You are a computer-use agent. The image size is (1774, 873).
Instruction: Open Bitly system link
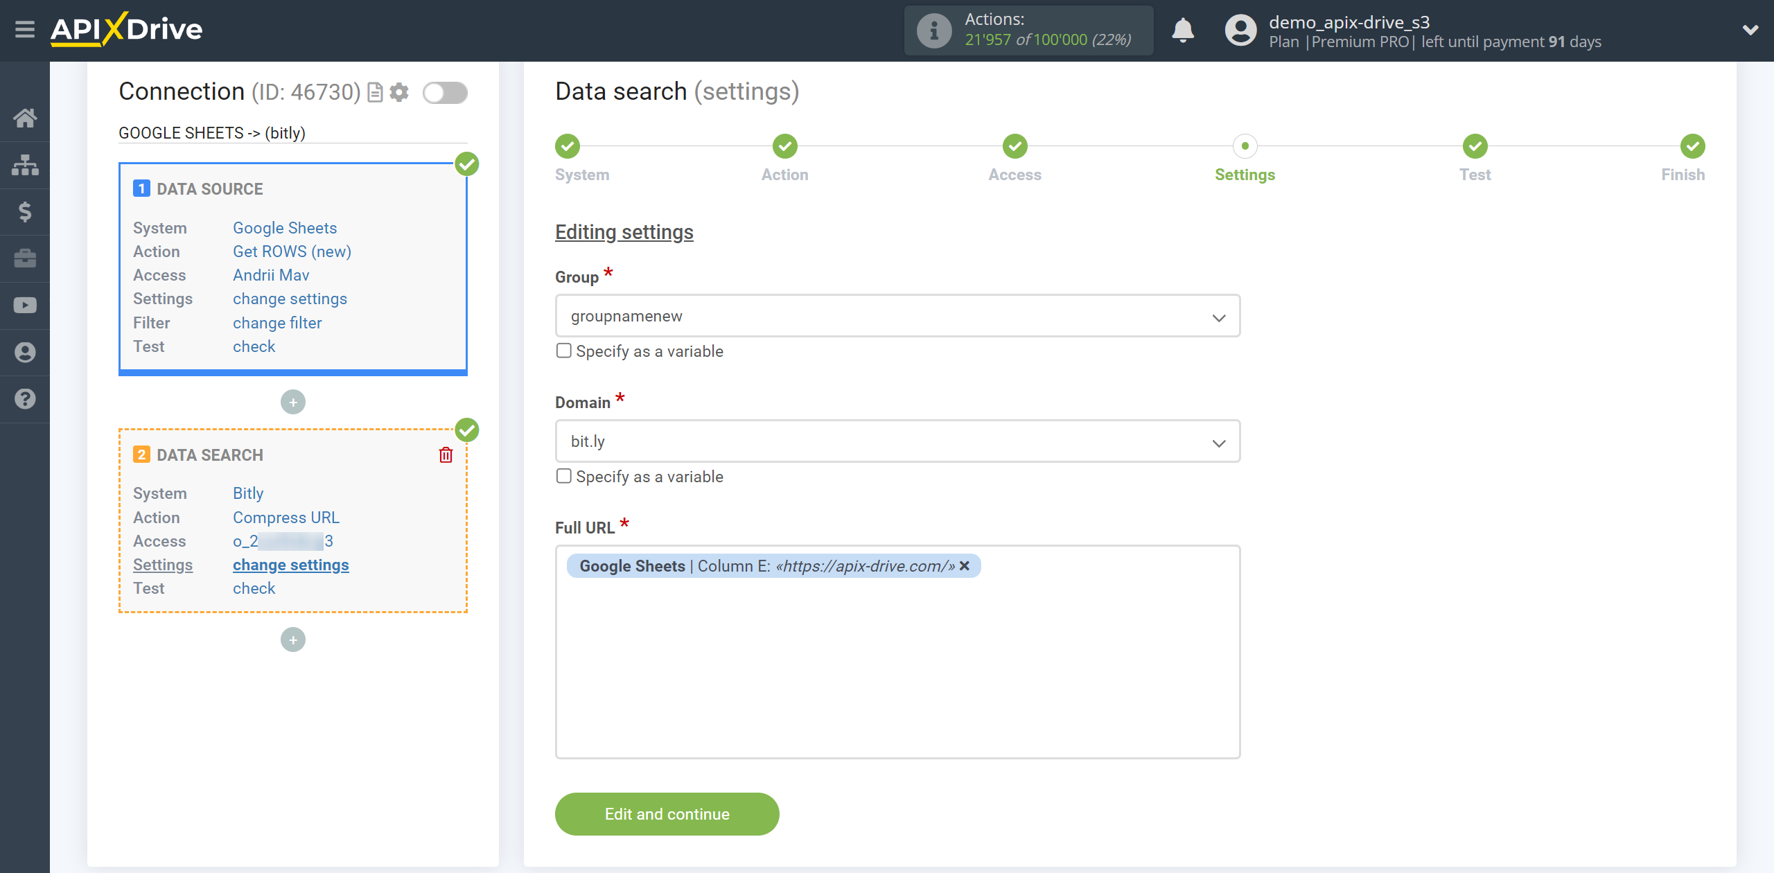[x=248, y=493]
